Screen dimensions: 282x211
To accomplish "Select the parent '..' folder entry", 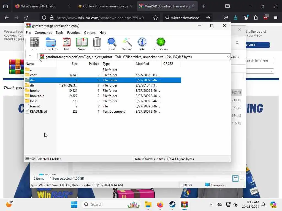I will [102, 70].
